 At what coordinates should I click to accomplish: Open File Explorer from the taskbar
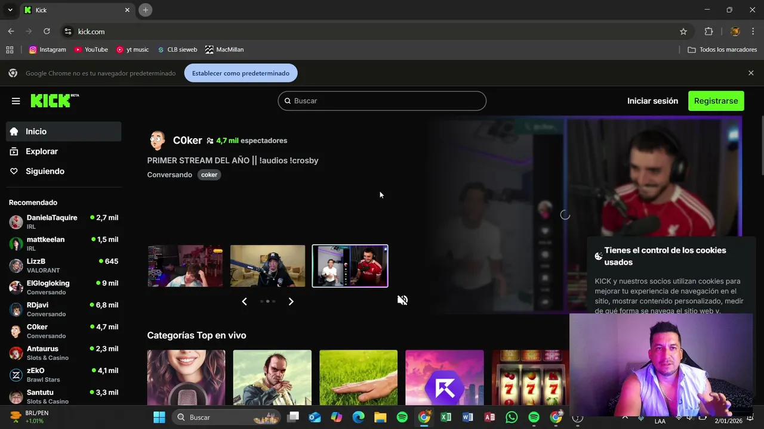[x=380, y=417]
